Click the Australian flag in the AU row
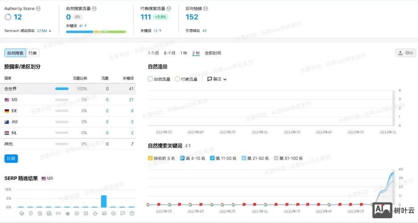418x223 pixels. (x=7, y=122)
